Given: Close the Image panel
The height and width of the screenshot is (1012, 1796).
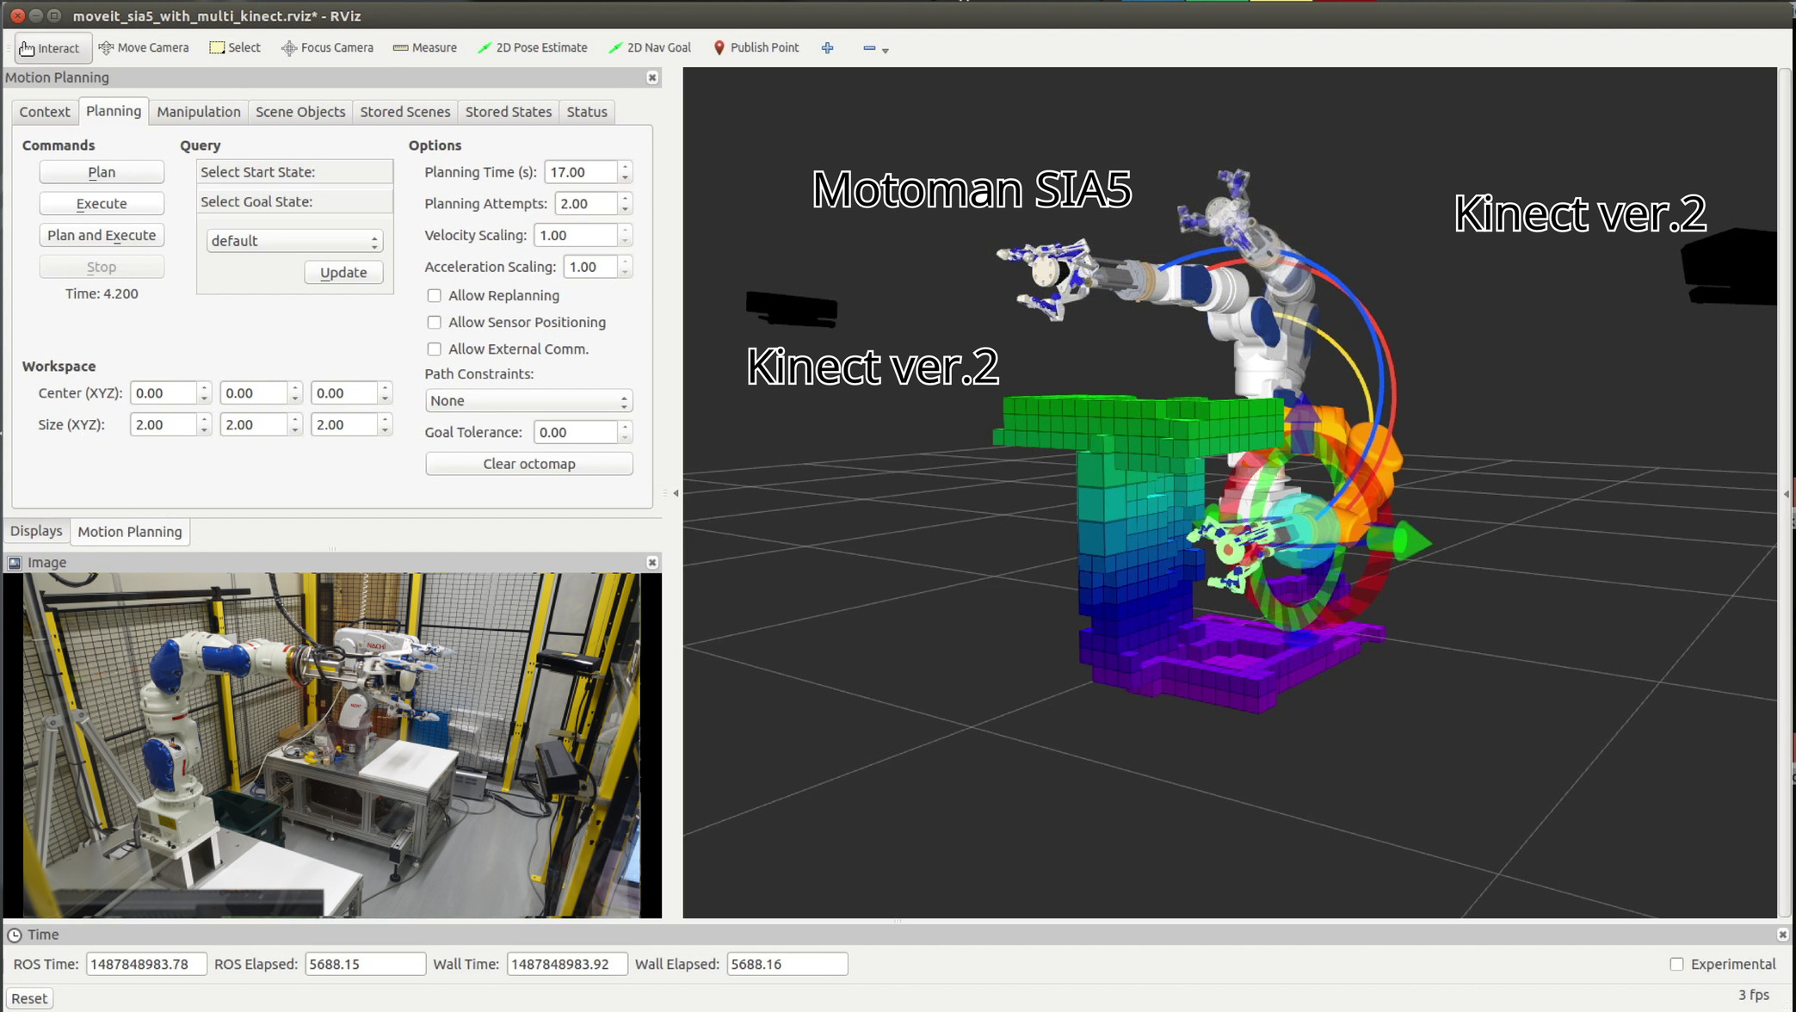Looking at the screenshot, I should click(652, 562).
